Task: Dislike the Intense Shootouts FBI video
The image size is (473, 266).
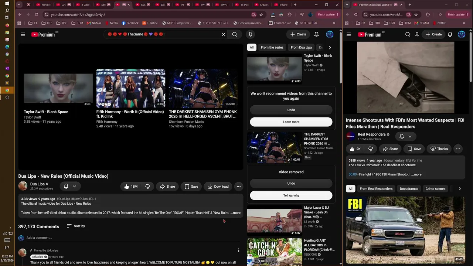Action: (x=371, y=149)
